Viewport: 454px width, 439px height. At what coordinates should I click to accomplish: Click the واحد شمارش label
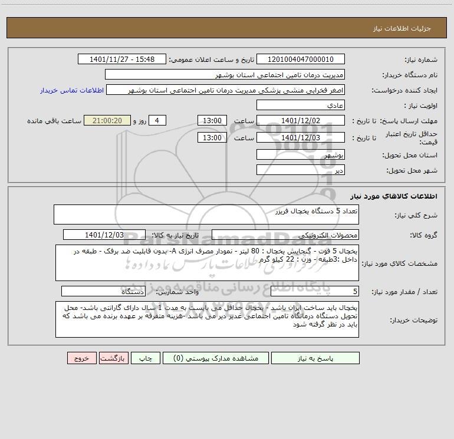[177, 292]
